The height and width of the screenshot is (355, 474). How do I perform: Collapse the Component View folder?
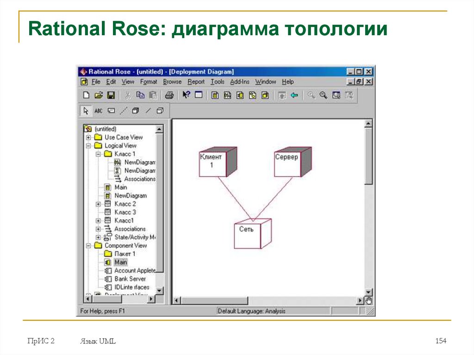(88, 246)
